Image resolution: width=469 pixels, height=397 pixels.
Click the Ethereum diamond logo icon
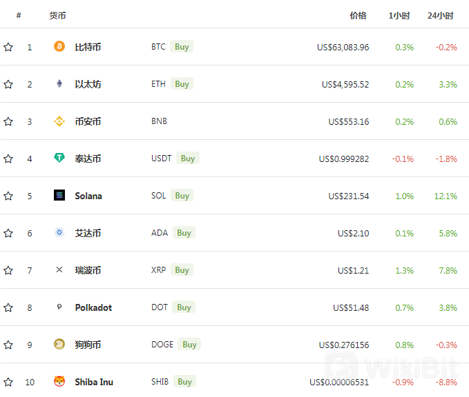(x=59, y=83)
